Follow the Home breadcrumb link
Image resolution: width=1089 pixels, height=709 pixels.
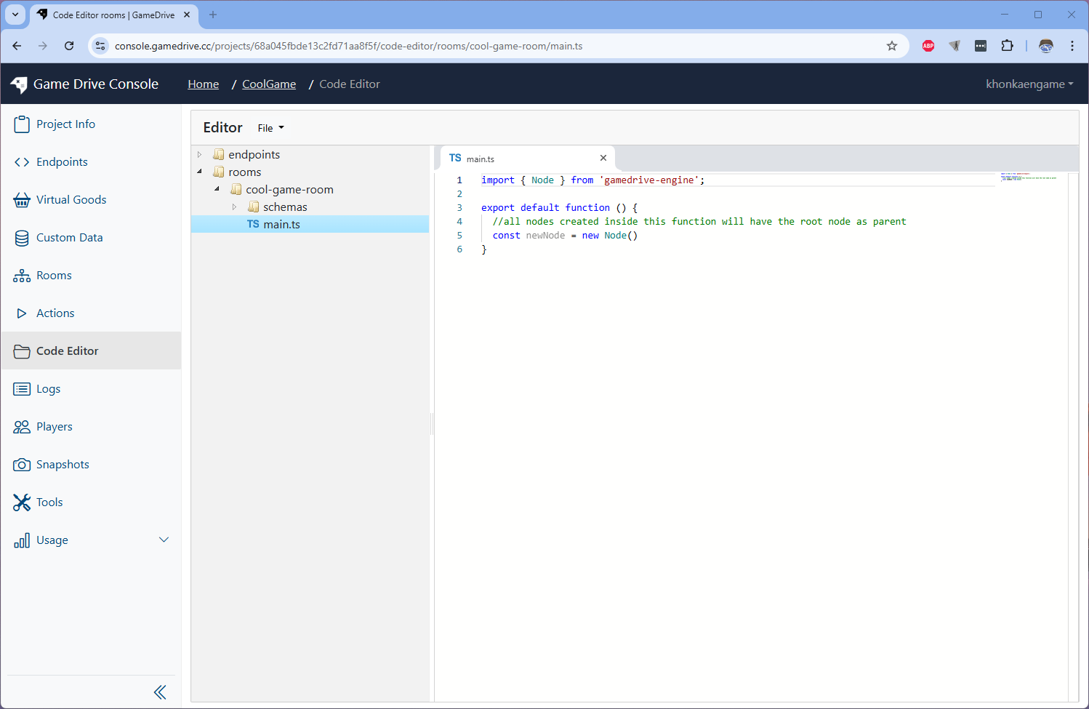click(x=203, y=84)
